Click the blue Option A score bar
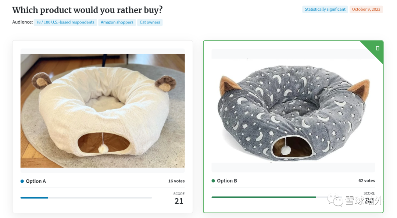The height and width of the screenshot is (218, 397). (x=34, y=198)
